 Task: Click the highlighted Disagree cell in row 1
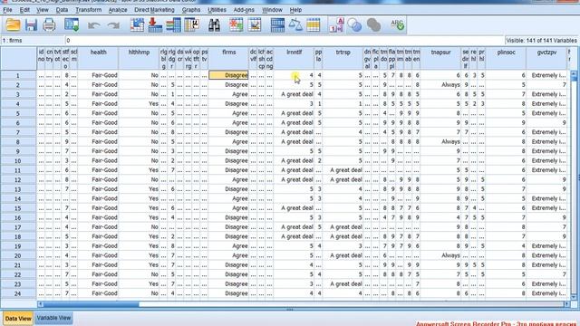(x=228, y=75)
